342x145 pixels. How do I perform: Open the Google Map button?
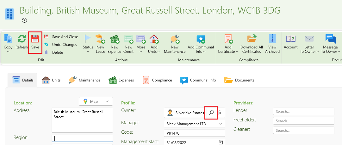(90, 101)
